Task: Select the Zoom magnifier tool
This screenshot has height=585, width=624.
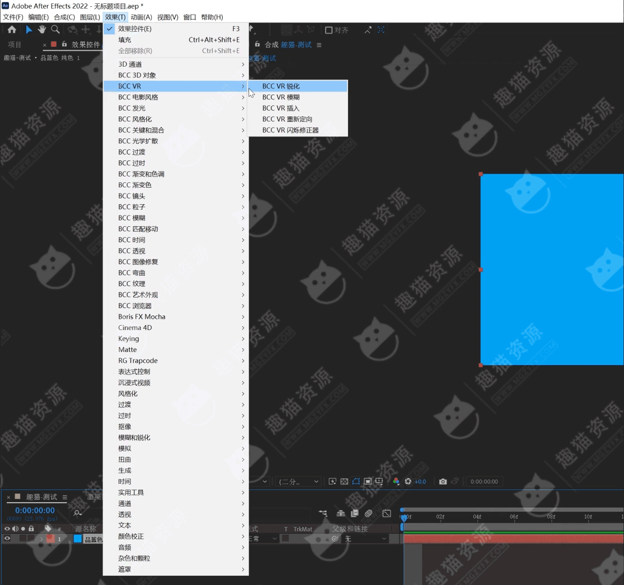Action: coord(56,30)
